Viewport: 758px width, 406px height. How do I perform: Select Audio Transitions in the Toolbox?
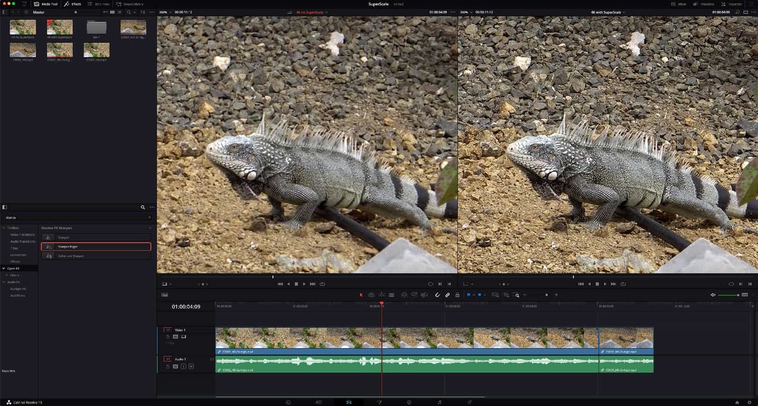click(23, 241)
